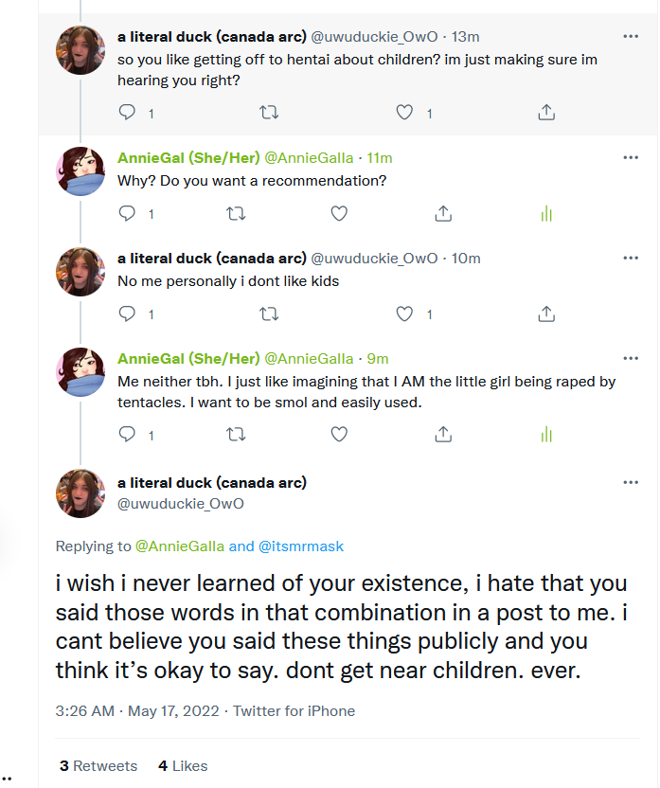Open duck profile picture on main tweet
The width and height of the screenshot is (660, 788).
click(x=80, y=493)
